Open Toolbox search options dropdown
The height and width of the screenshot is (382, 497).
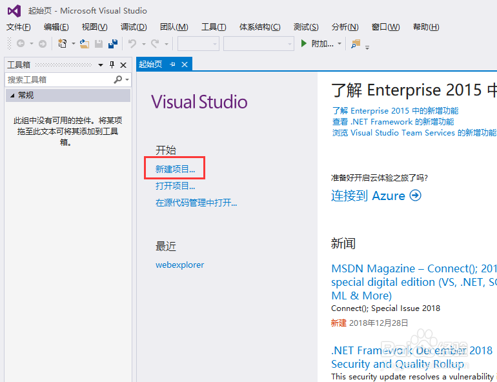tap(127, 80)
